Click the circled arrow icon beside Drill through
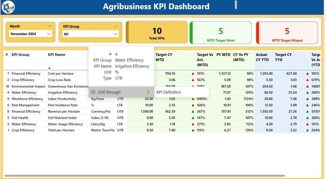This screenshot has width=326, height=179. [93, 92]
